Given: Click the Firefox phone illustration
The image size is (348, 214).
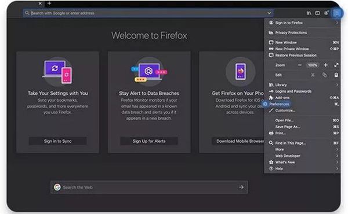Looking at the screenshot, I should (241, 72).
